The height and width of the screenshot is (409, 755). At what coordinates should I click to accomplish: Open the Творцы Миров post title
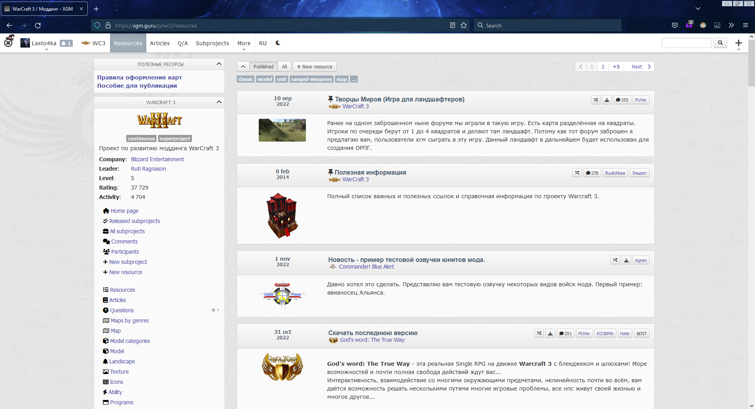coord(400,99)
